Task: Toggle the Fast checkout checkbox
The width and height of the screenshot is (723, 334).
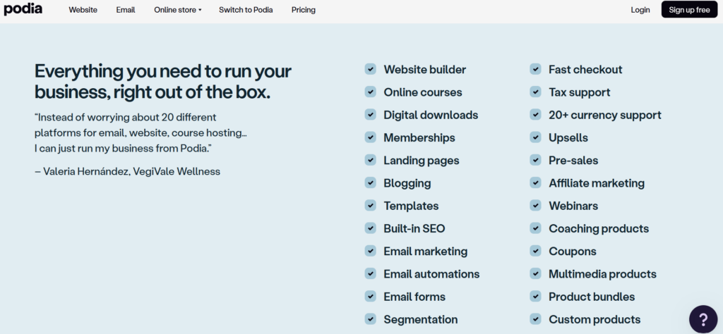Action: (535, 69)
